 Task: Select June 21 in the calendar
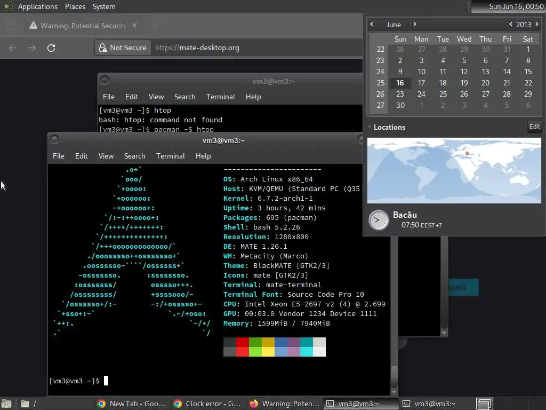click(x=507, y=83)
